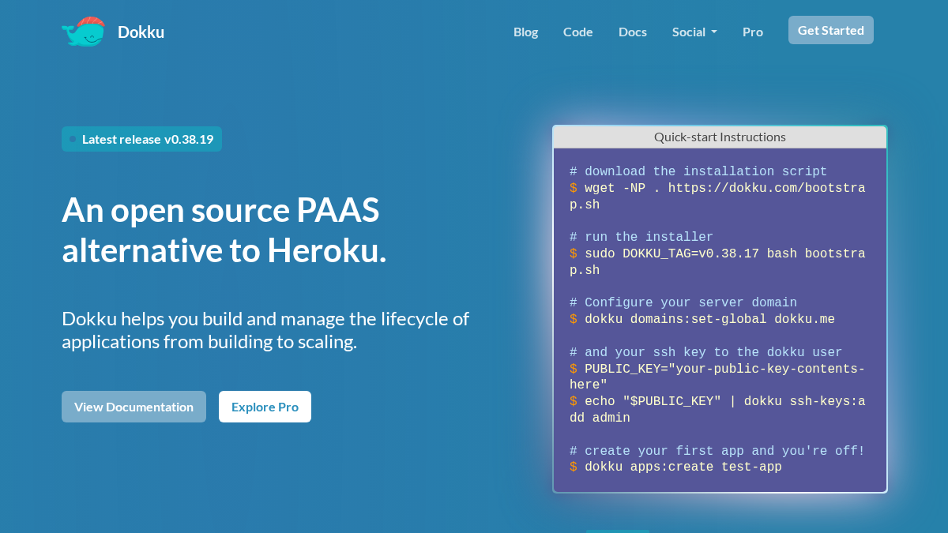The width and height of the screenshot is (948, 533).
Task: Click the Quick-start Instructions title bar
Action: point(720,137)
